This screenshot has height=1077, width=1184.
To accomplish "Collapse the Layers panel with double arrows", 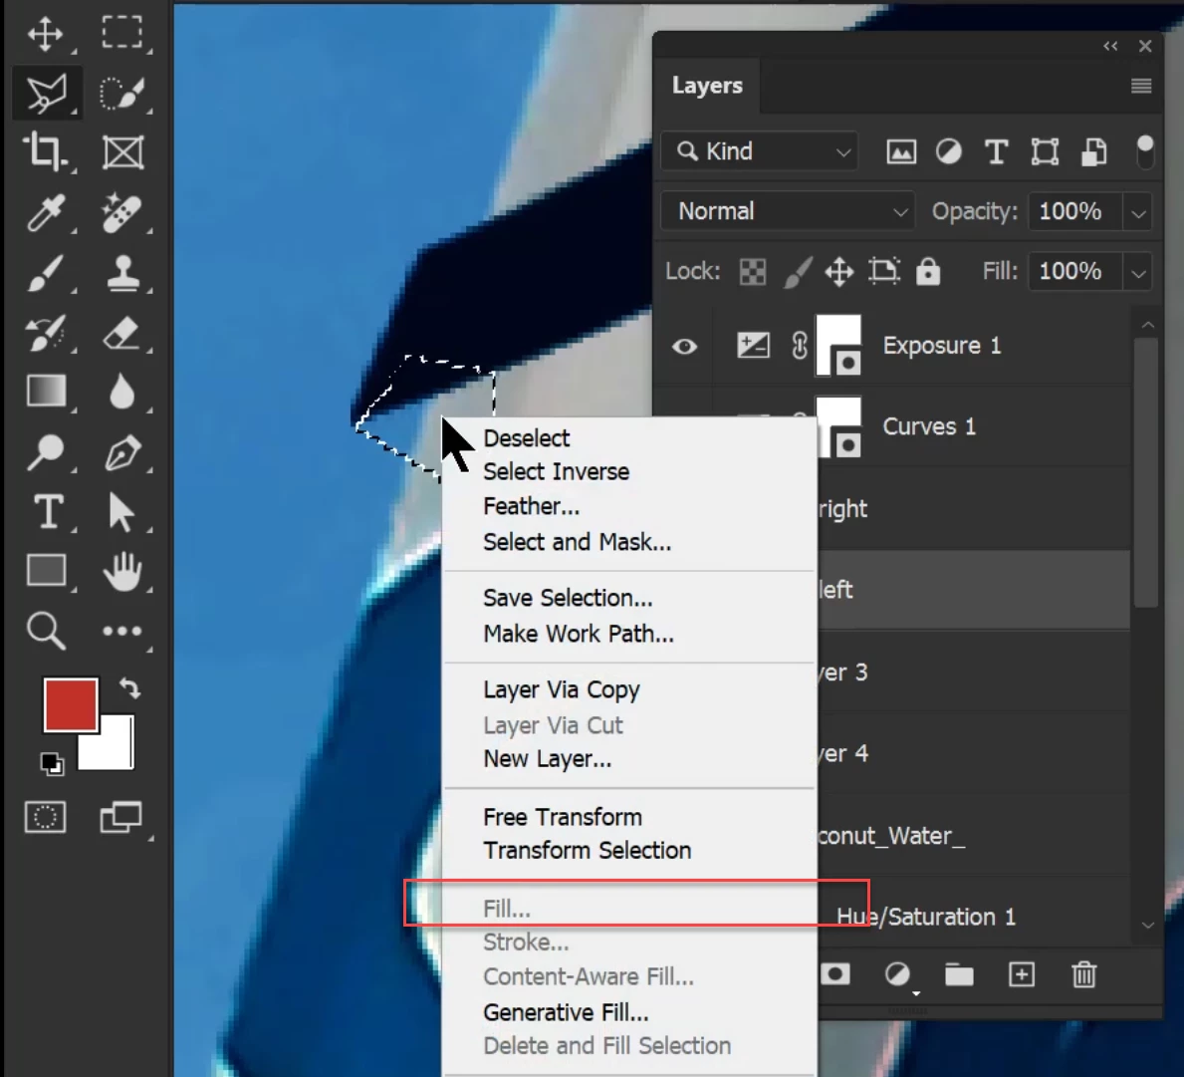I will coord(1110,46).
